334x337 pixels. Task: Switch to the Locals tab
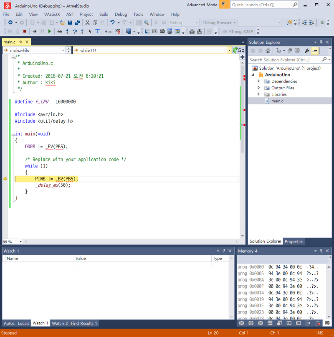[23, 323]
